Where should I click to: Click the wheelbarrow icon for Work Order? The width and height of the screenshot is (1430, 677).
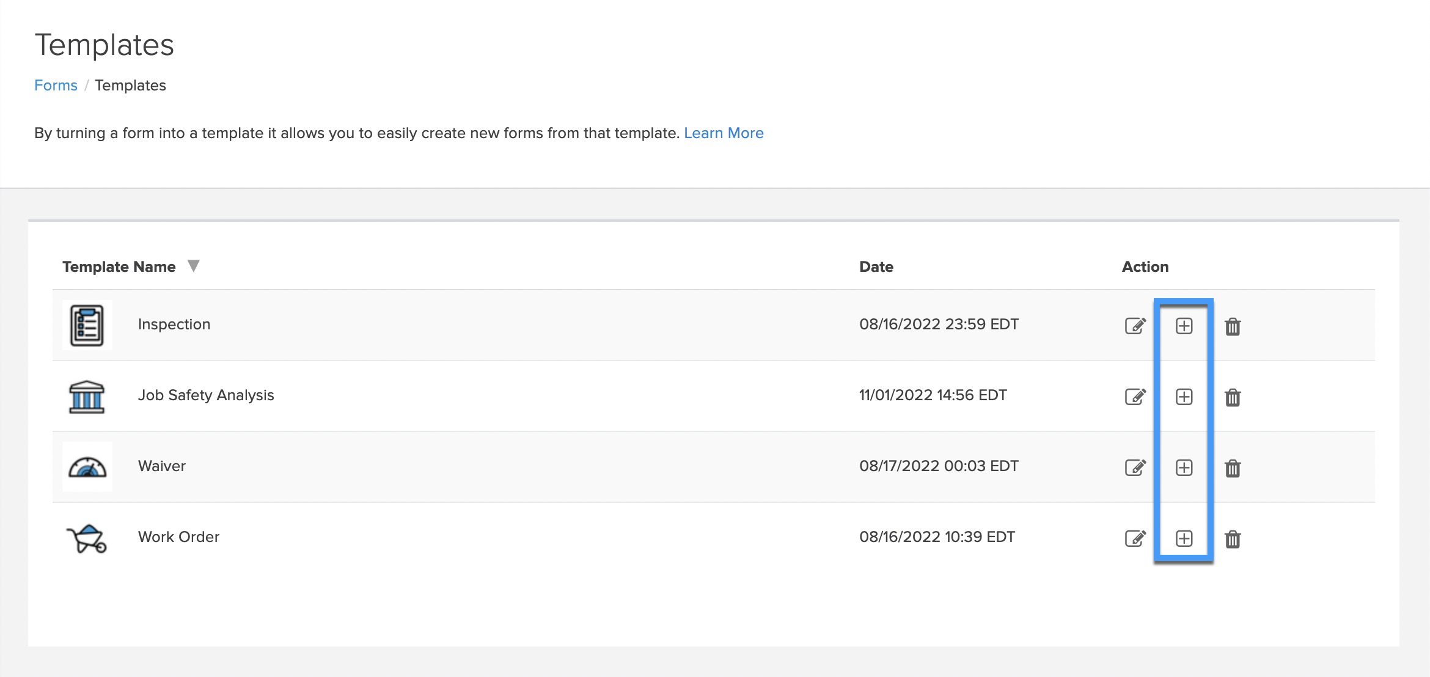click(x=87, y=538)
